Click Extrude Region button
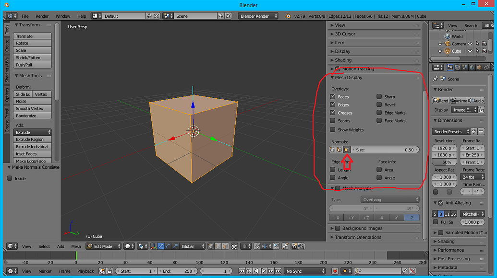Screen dimensions: 497x278 [x=32, y=139]
